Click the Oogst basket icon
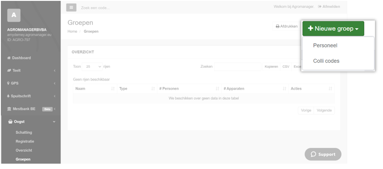This screenshot has width=383, height=169. tap(10, 122)
